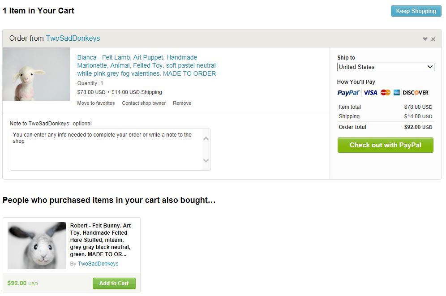This screenshot has height=296, width=446.
Task: Check out with PayPal
Action: [x=385, y=145]
